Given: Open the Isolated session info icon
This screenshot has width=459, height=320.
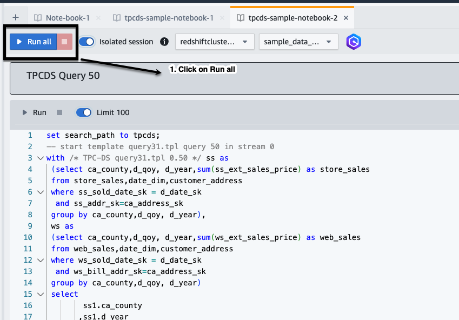Looking at the screenshot, I should coord(164,42).
